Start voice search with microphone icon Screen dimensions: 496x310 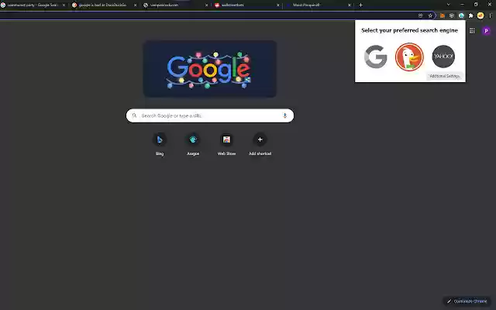tap(284, 115)
